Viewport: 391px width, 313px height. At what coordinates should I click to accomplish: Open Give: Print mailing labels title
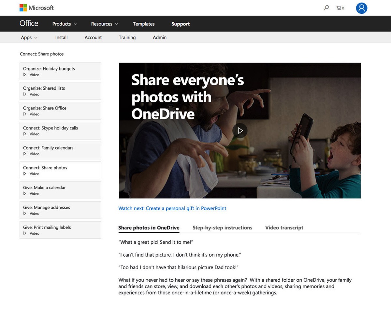pyautogui.click(x=47, y=227)
